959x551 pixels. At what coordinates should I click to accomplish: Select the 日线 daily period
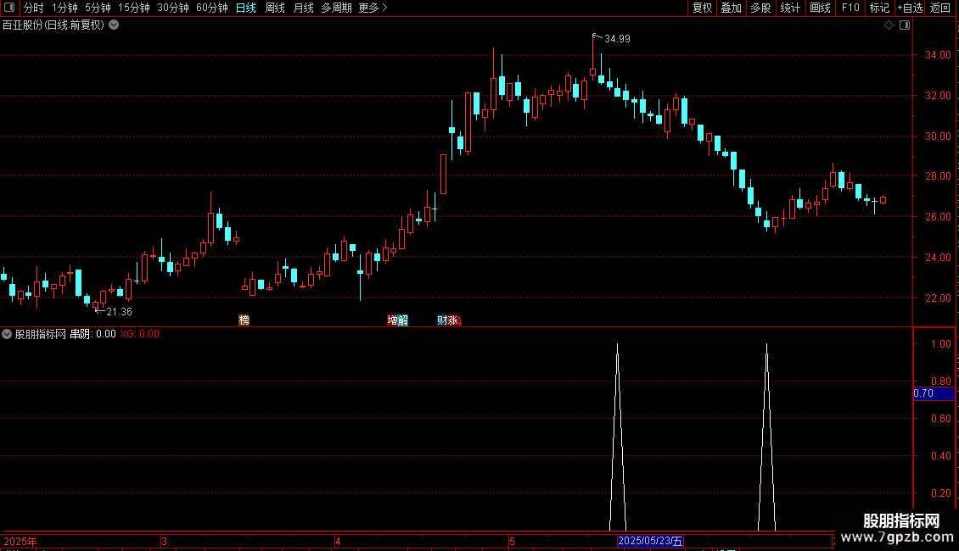click(x=246, y=8)
